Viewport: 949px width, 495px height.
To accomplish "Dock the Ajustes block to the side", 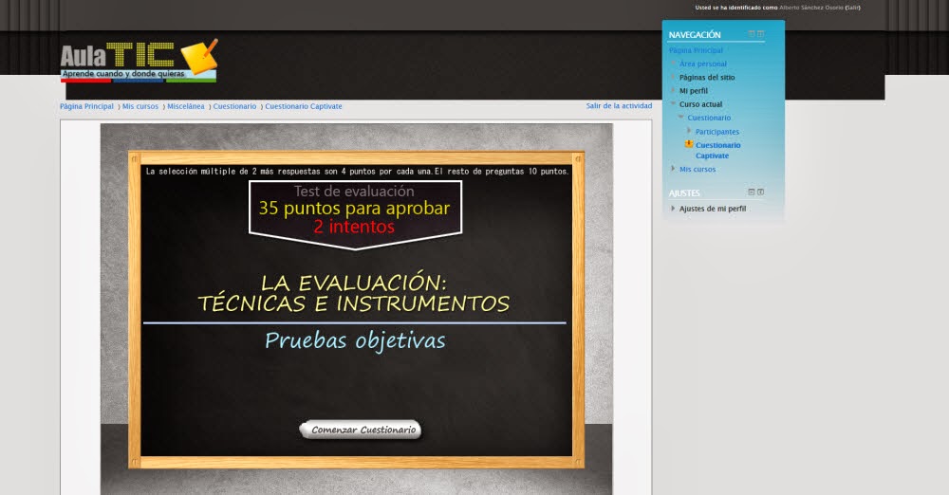I will click(x=760, y=192).
